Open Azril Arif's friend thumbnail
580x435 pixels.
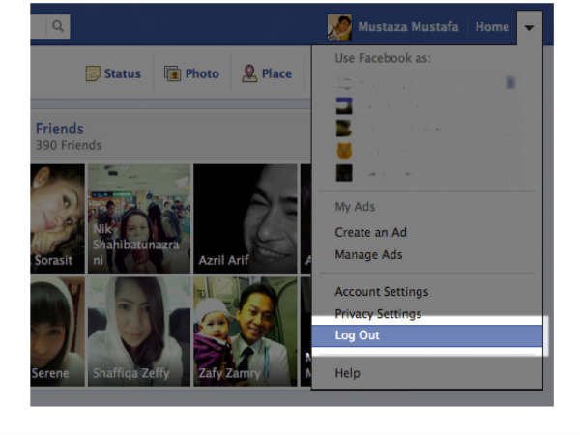tap(245, 217)
